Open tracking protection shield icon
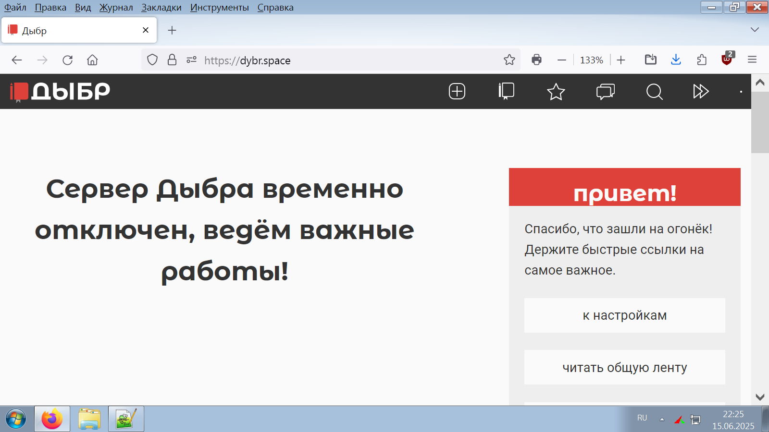The width and height of the screenshot is (769, 432). click(152, 60)
